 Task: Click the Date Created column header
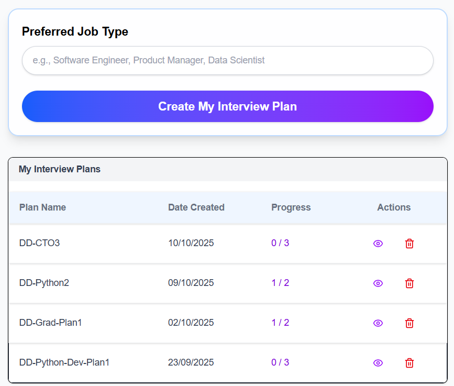[x=196, y=207]
